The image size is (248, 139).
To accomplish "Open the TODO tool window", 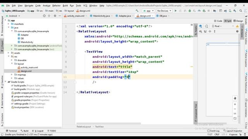I will click(x=52, y=131).
